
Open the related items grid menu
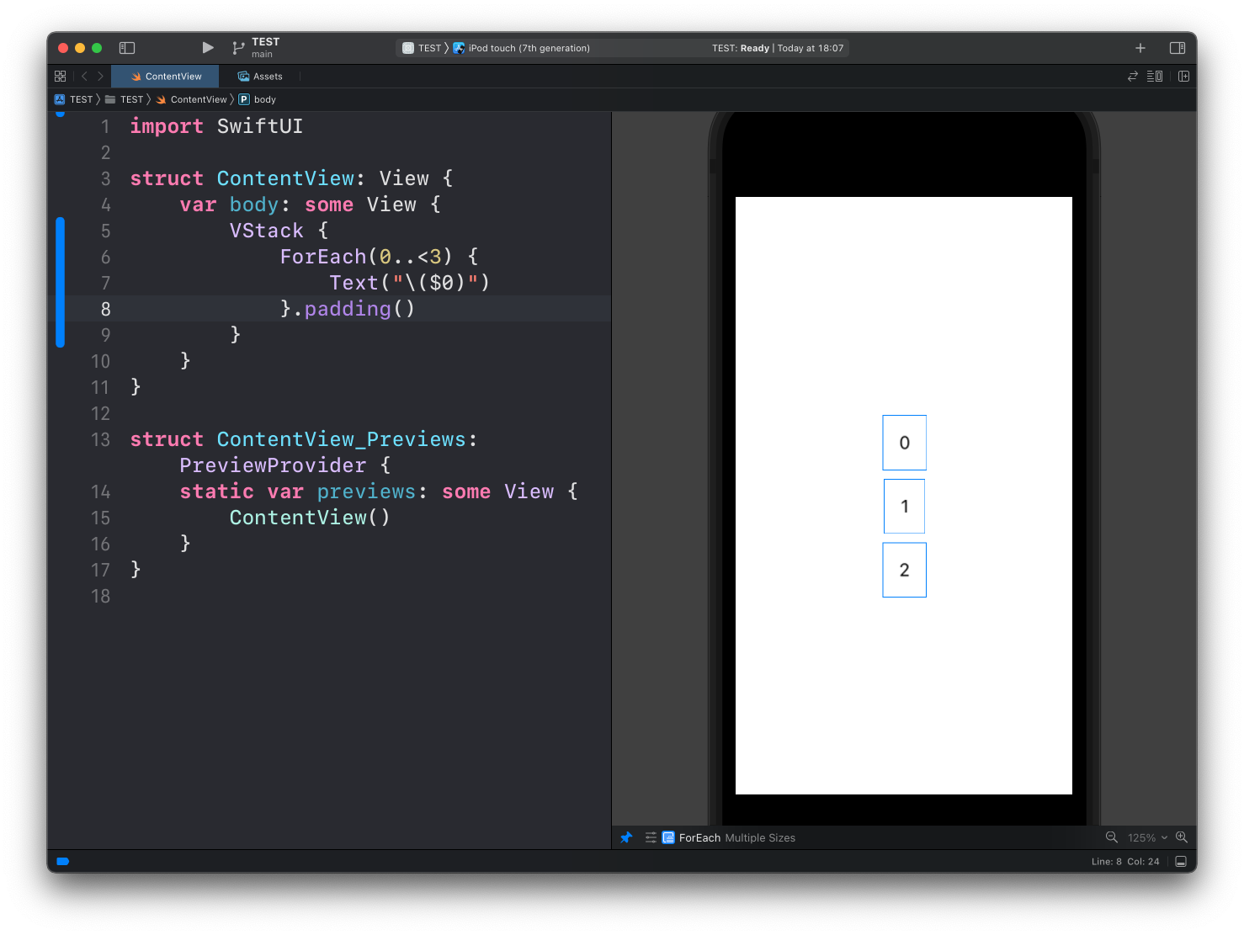[60, 77]
